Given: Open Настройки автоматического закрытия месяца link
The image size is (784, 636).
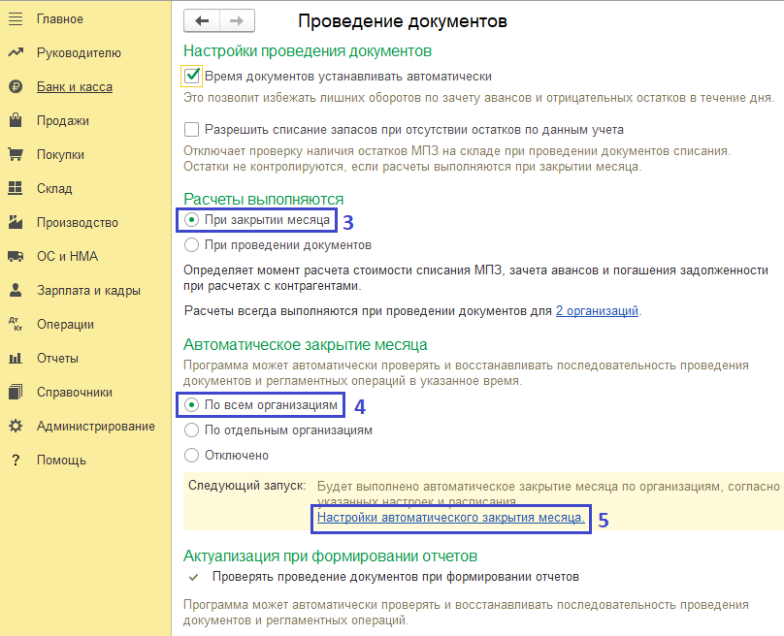Looking at the screenshot, I should pyautogui.click(x=450, y=519).
